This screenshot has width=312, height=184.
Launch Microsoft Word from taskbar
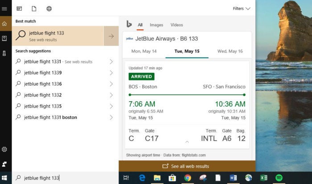coord(233,178)
